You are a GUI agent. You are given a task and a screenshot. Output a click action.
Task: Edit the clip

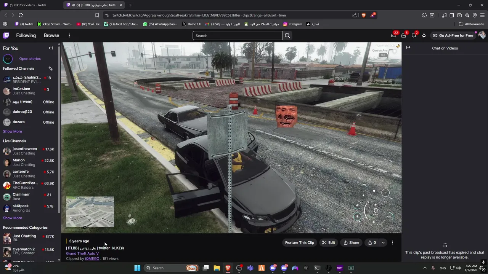328,242
